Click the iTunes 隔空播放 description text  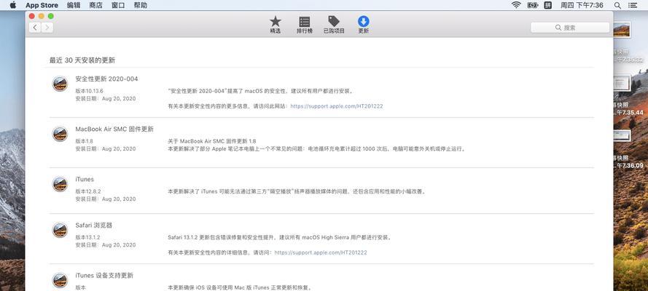297,191
